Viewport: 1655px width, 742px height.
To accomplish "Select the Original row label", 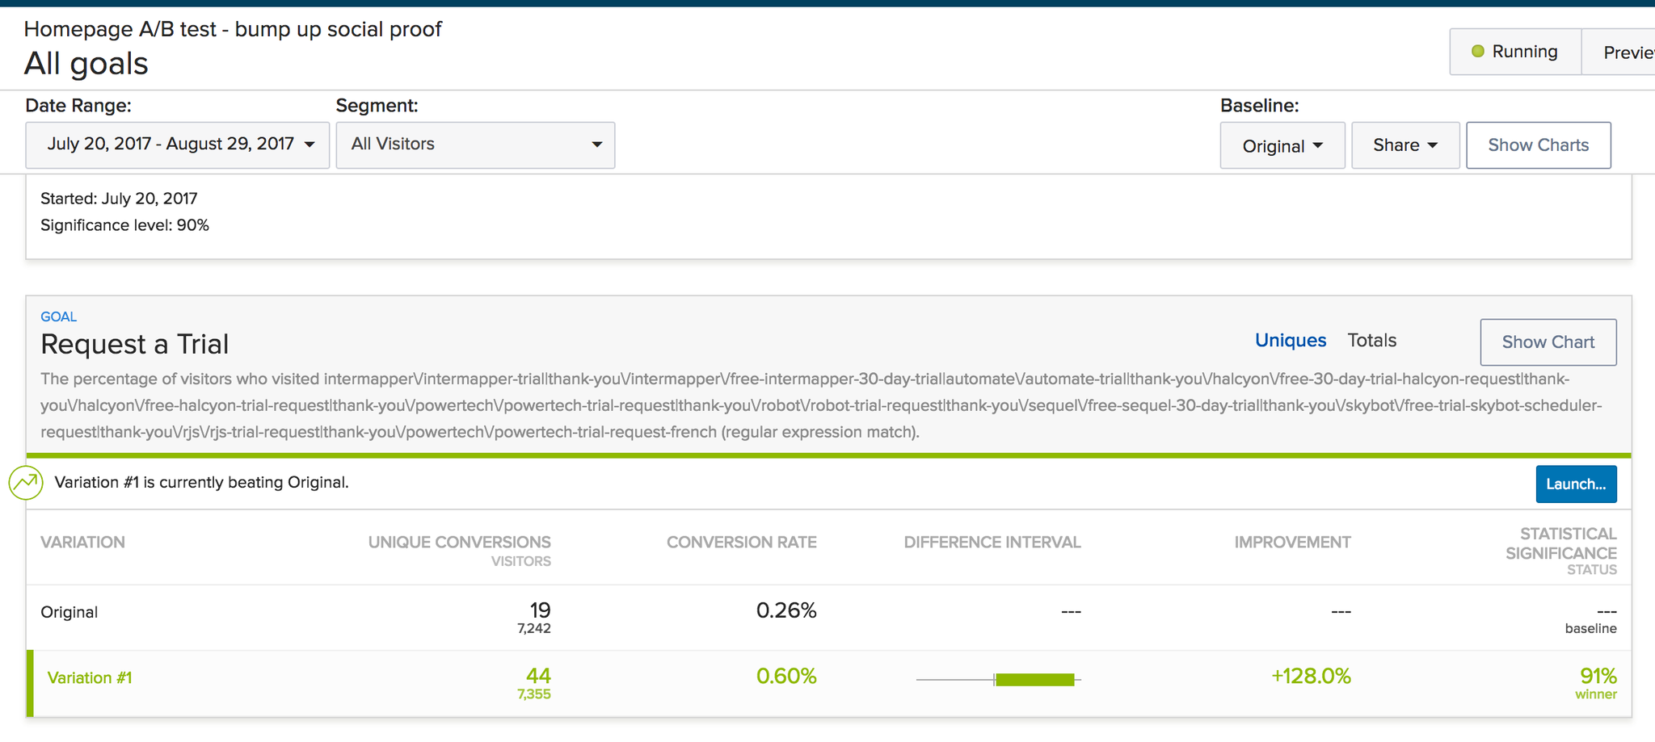I will click(x=69, y=612).
